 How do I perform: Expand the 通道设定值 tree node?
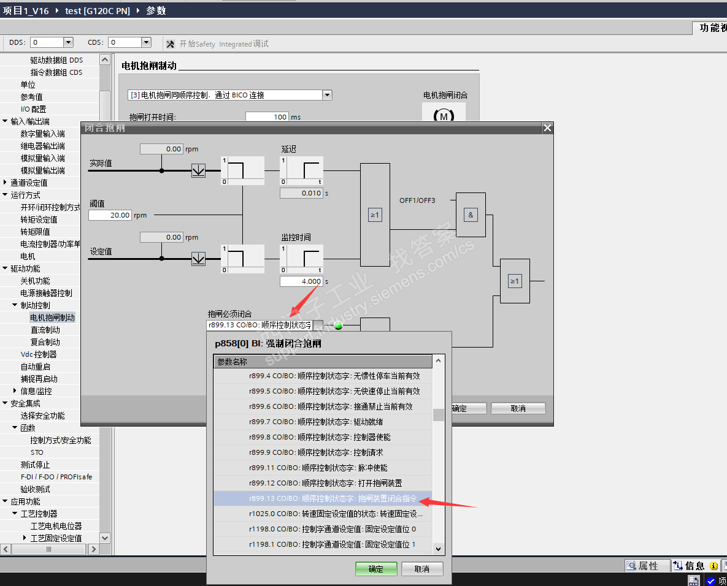pos(5,183)
